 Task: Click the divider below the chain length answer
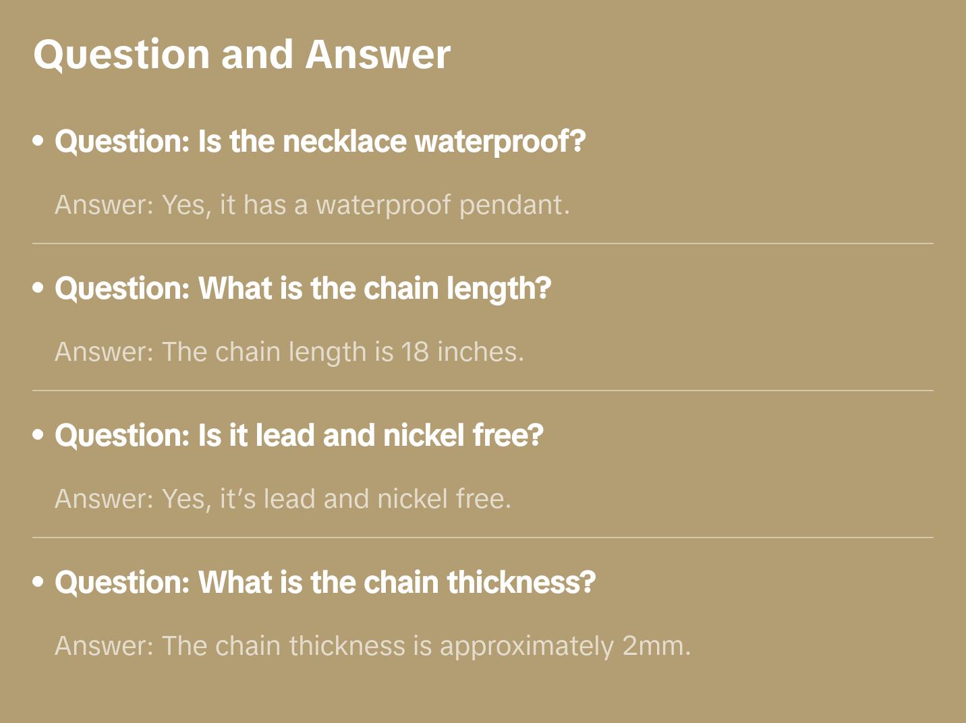[x=483, y=391]
